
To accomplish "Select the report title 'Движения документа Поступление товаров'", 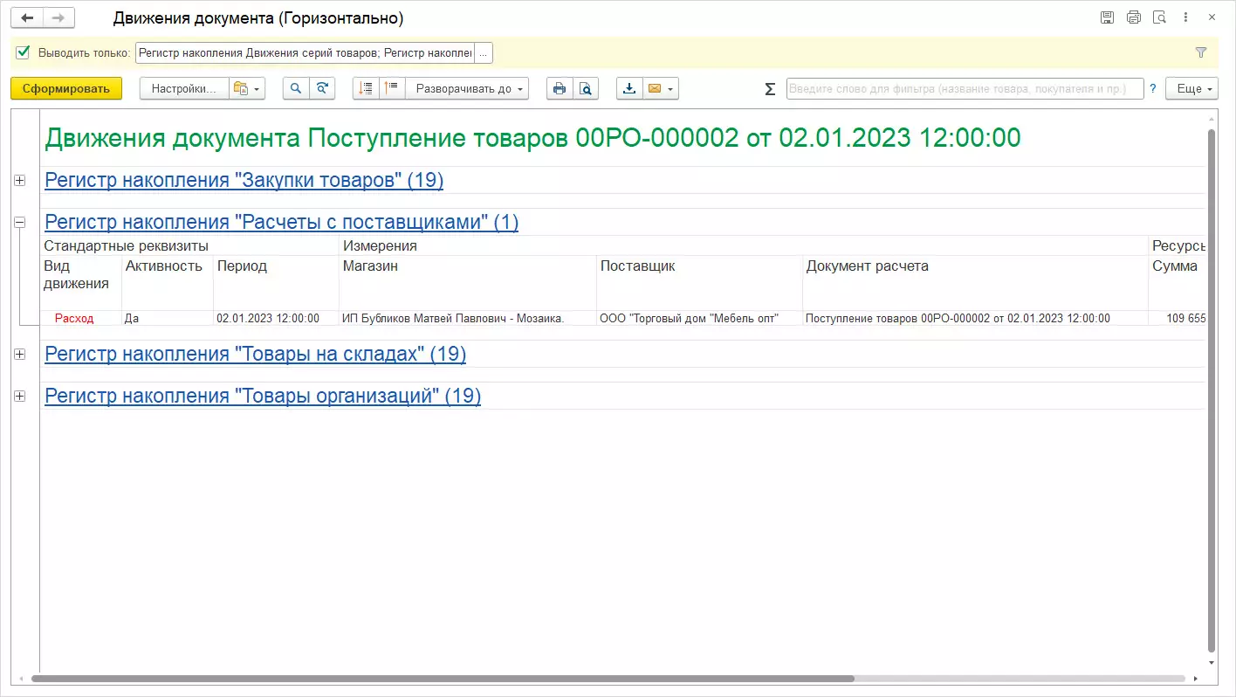I will [532, 137].
